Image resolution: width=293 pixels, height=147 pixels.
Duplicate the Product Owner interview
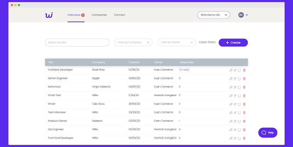[x=239, y=121]
